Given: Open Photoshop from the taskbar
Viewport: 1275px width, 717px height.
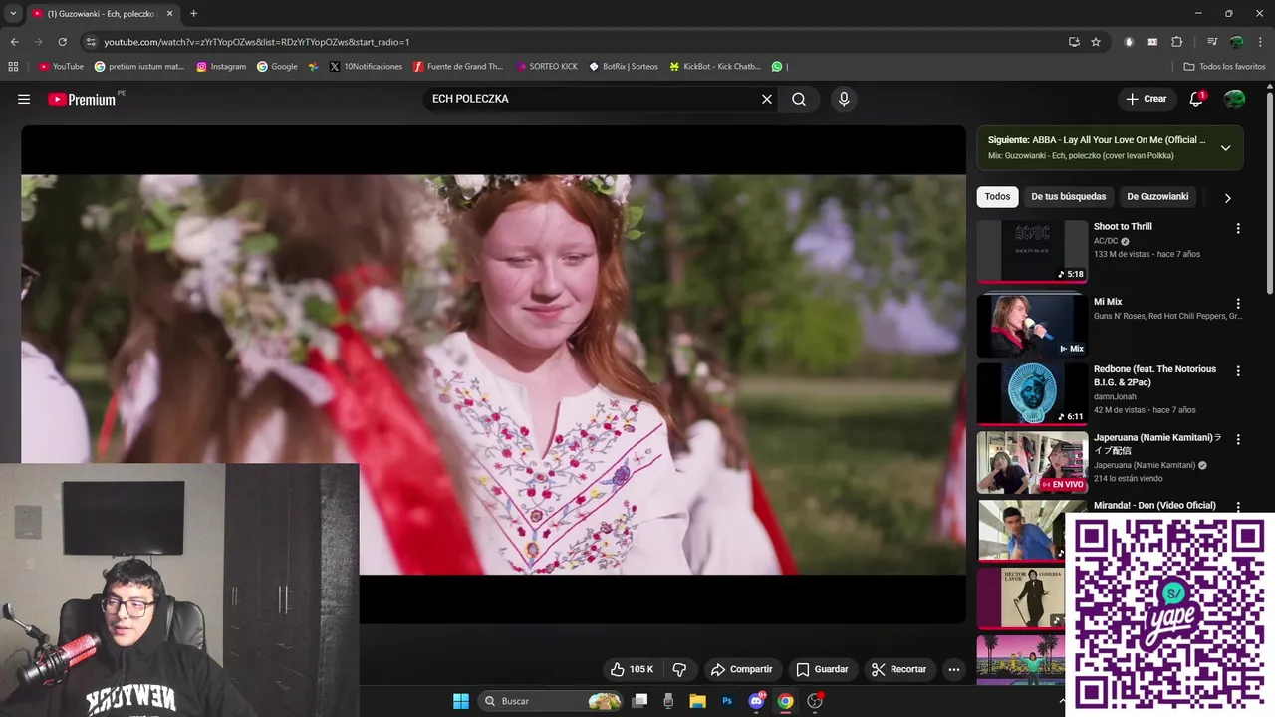Looking at the screenshot, I should 727,701.
